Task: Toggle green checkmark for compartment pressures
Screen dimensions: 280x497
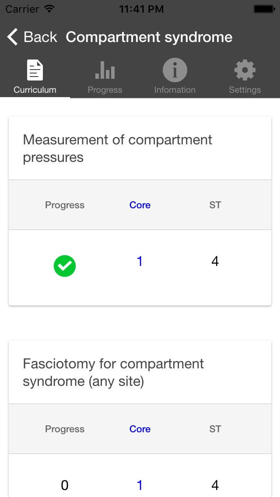Action: 65,266
